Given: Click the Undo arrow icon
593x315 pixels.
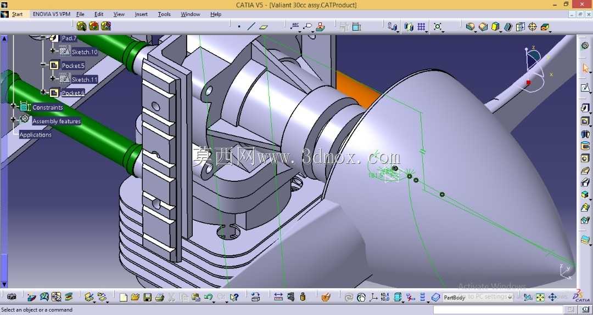Looking at the screenshot, I should coord(208,297).
